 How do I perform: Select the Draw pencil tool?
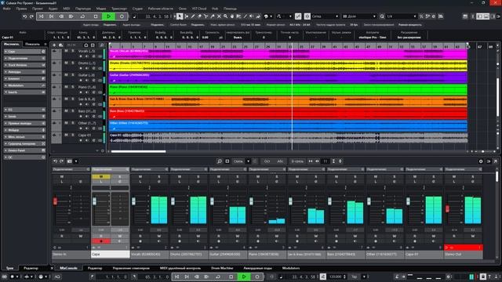click(193, 16)
